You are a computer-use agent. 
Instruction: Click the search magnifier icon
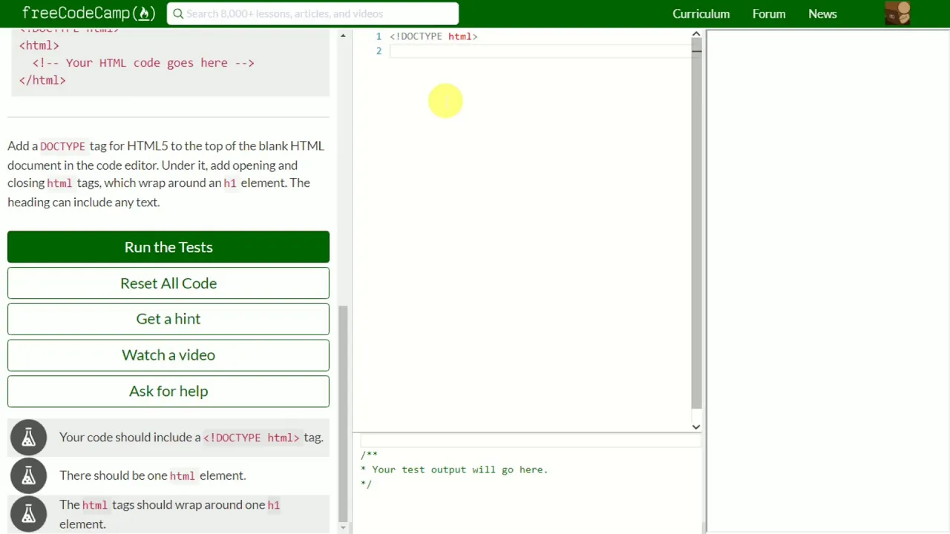coord(178,13)
